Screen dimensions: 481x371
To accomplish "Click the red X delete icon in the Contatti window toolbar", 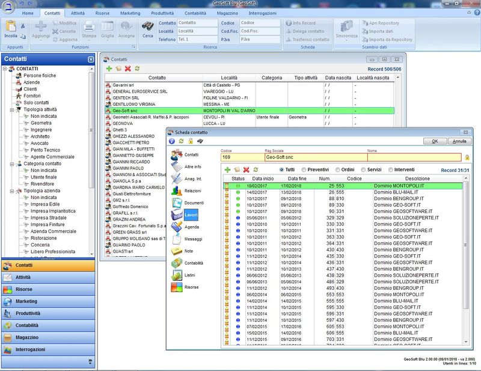I will pos(127,69).
